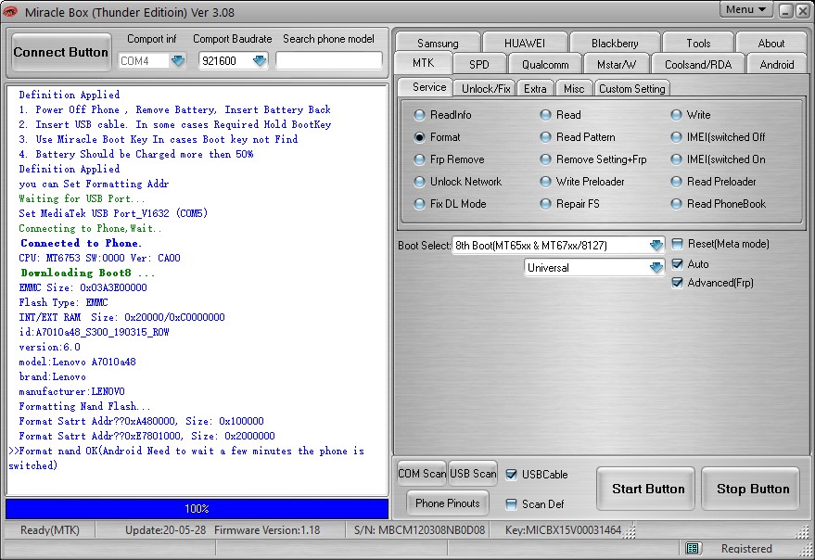
Task: Switch to the MTK tab
Action: 423,63
